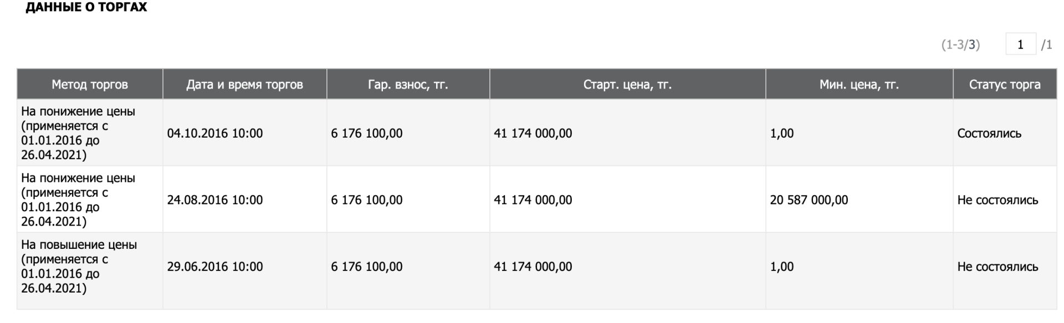The image size is (1064, 323).
Task: Click the minimum price 20 587 000,00 cell
Action: point(809,200)
